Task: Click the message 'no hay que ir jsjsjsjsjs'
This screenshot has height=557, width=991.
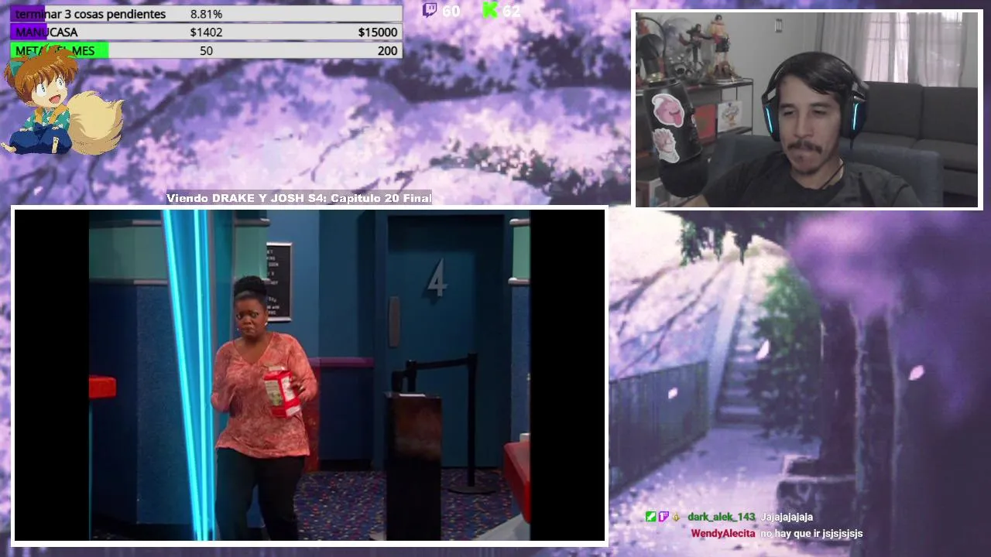Action: click(811, 533)
